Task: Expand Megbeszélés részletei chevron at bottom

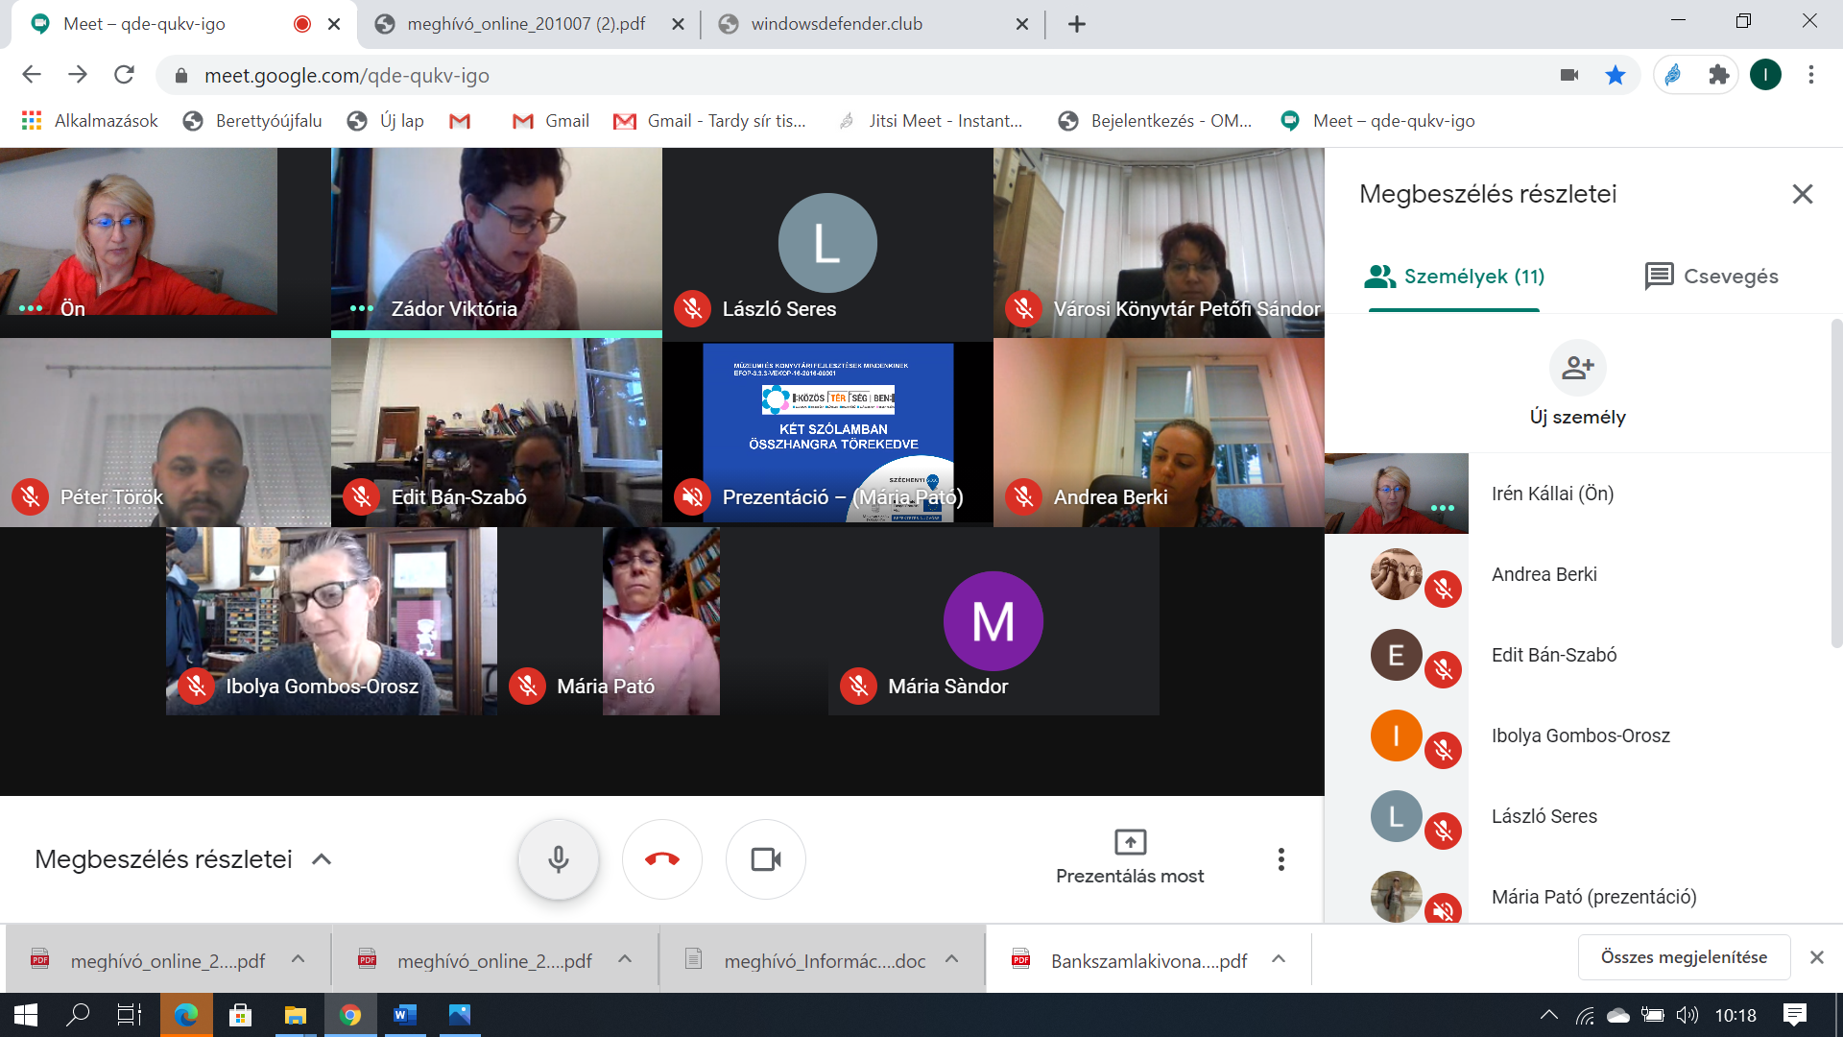Action: (322, 859)
